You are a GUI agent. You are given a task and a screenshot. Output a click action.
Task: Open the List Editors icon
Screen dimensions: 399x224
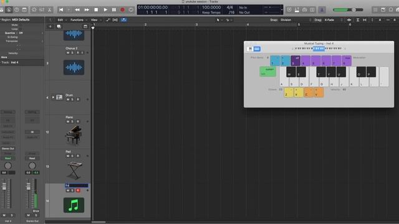375,10
